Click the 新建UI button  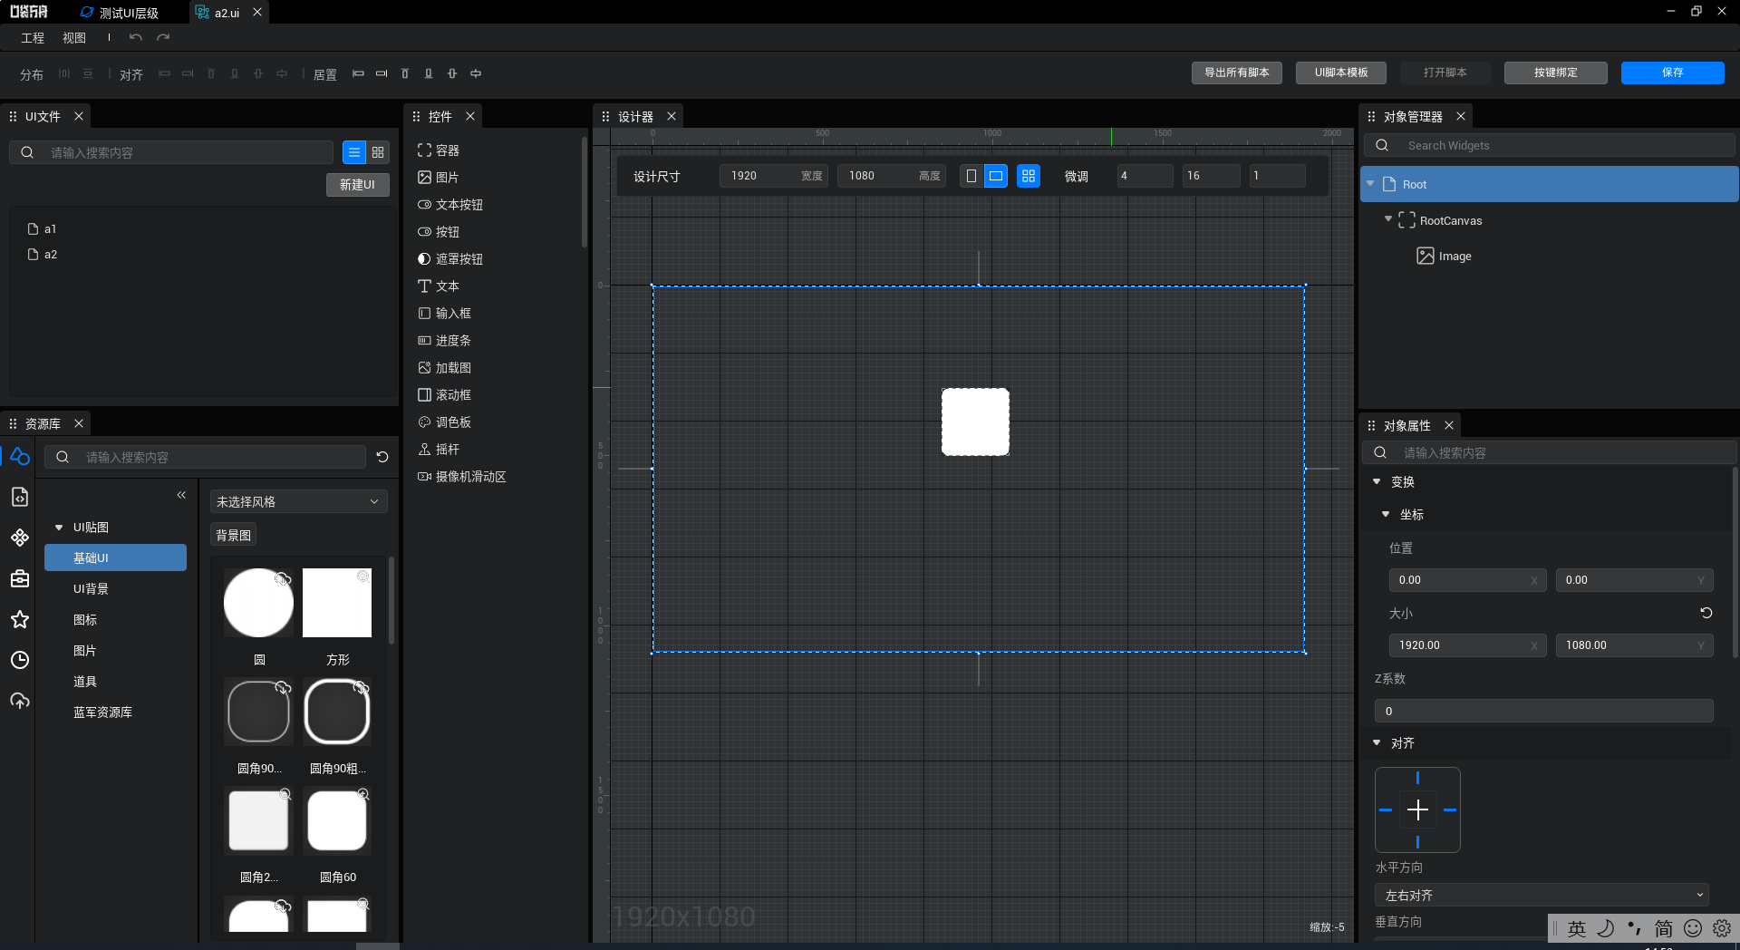pyautogui.click(x=357, y=185)
